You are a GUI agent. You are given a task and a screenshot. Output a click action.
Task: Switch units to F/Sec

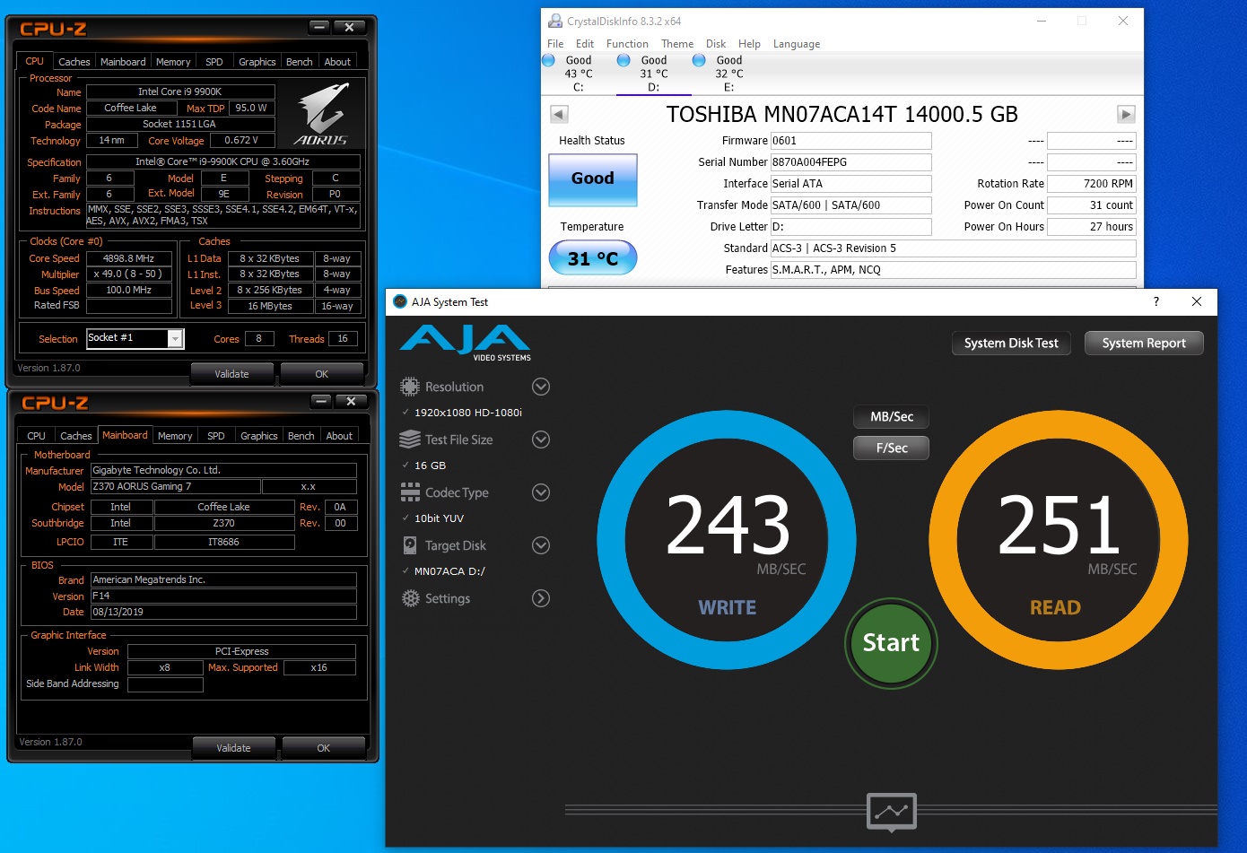891,448
